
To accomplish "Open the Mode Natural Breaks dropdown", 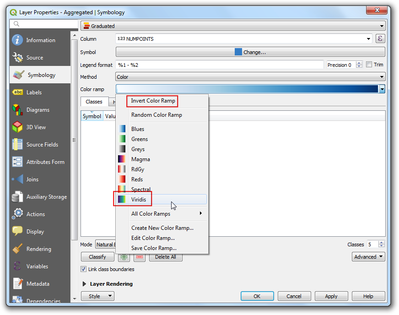I will pyautogui.click(x=106, y=244).
